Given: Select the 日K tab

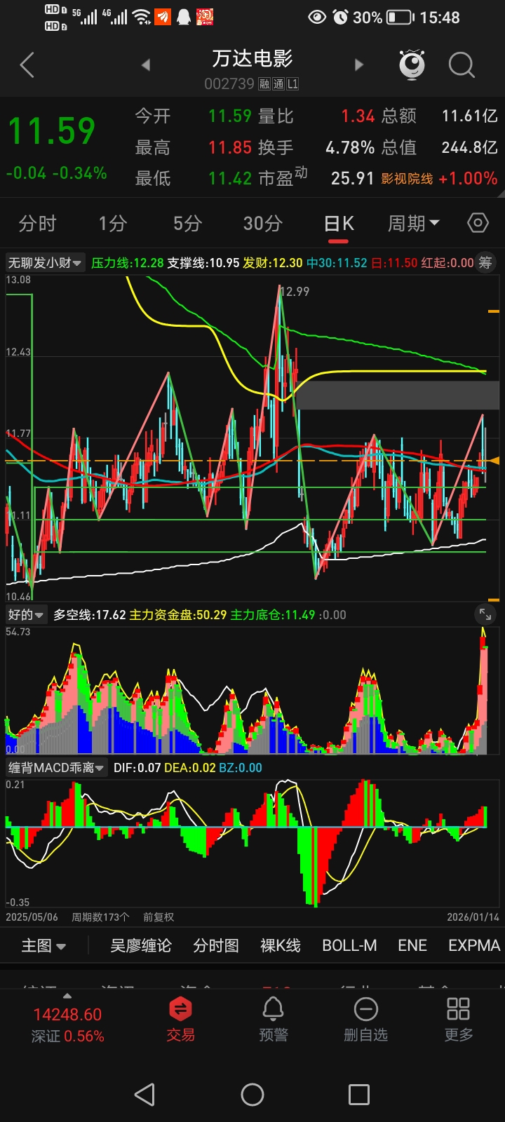Looking at the screenshot, I should click(x=339, y=224).
